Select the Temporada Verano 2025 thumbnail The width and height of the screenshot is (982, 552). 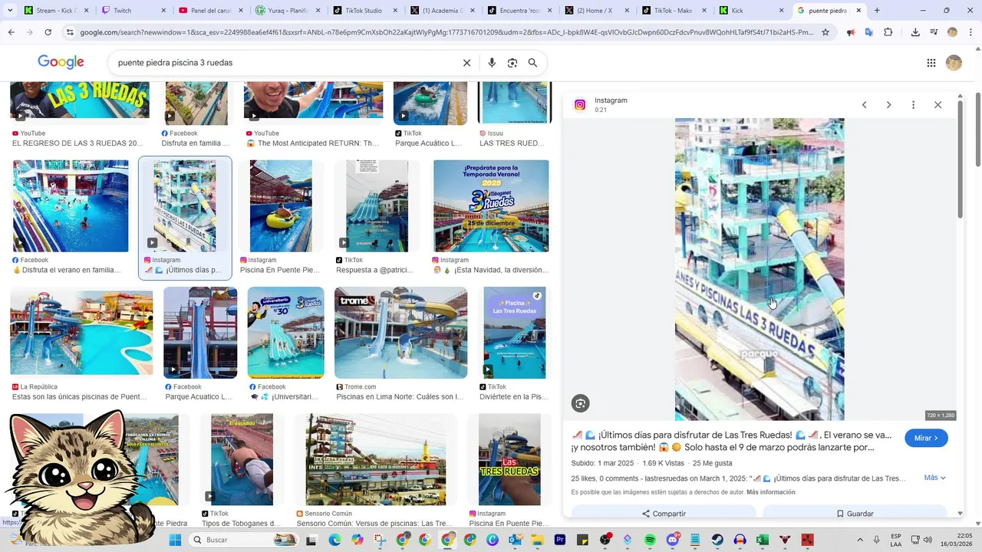pos(491,205)
